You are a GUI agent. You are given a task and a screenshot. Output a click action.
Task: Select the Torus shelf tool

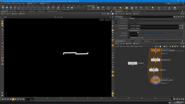(15, 8)
